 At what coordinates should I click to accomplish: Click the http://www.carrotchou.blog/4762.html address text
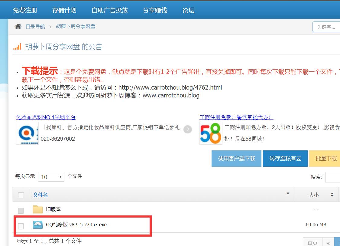170,87
